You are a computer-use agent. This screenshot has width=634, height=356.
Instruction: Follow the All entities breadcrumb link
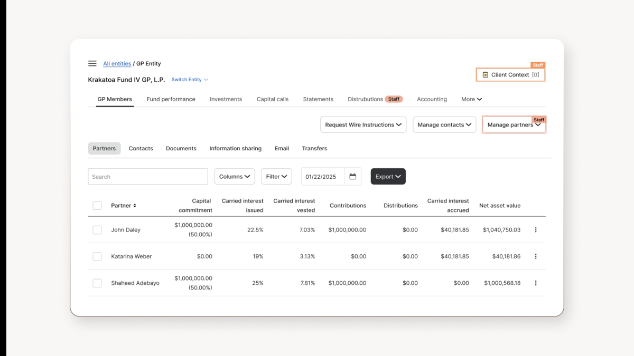click(117, 63)
